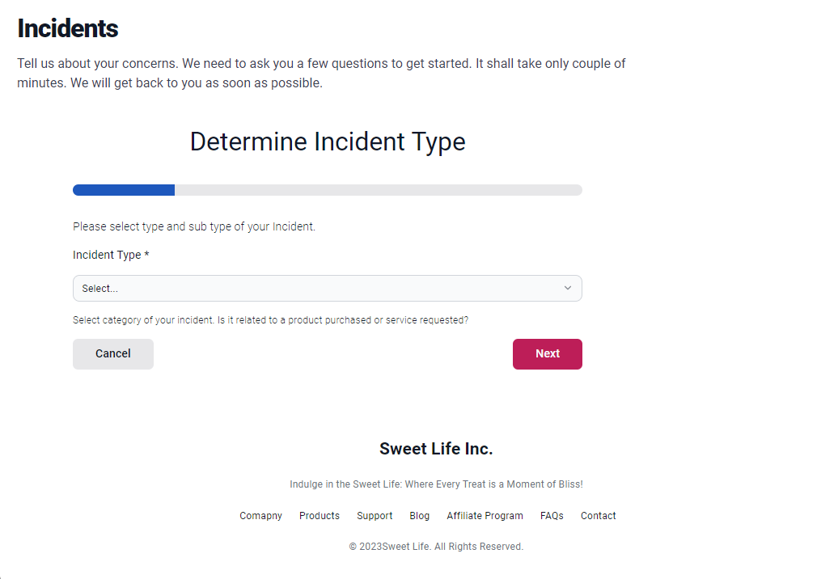
Task: Click the Sweet Life Inc. footer heading
Action: 436,449
